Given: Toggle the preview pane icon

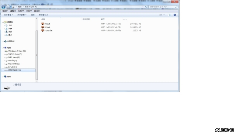Looking at the screenshot, I should click(169, 15).
